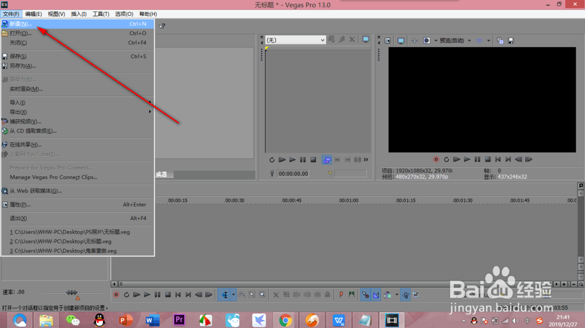Click trimmer external monitor icon
This screenshot has width=585, height=328.
pyautogui.click(x=366, y=40)
